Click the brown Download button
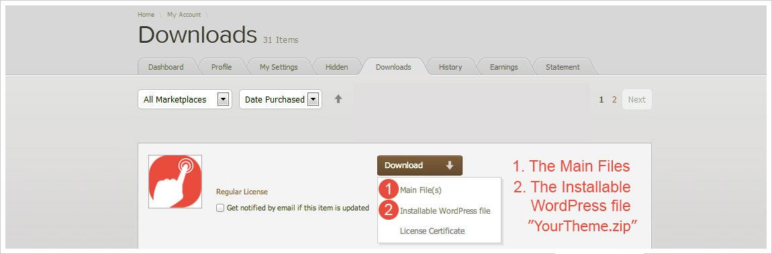The height and width of the screenshot is (254, 772). pyautogui.click(x=420, y=166)
